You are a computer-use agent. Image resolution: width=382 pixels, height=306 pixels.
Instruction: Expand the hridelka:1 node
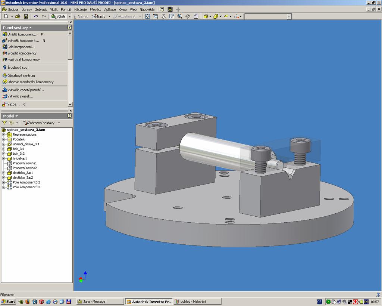click(4, 158)
